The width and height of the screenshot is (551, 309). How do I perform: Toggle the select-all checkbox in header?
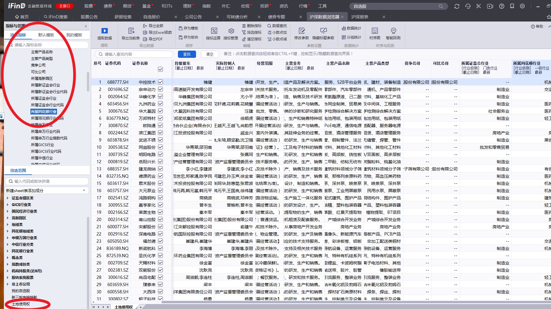160,69
